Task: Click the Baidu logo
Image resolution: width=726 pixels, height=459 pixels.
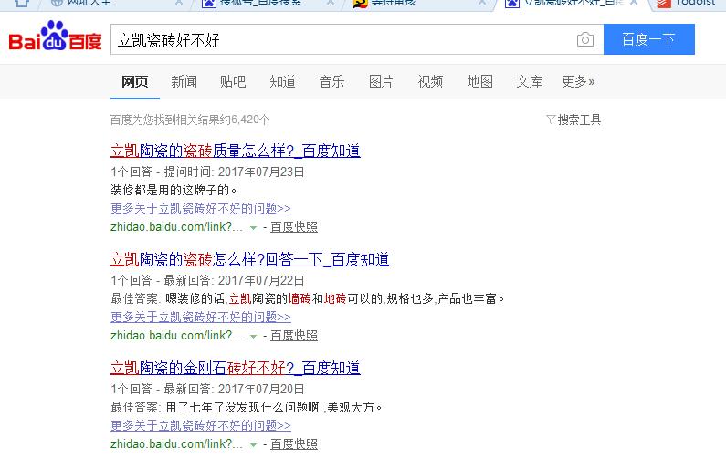Action: tap(55, 37)
